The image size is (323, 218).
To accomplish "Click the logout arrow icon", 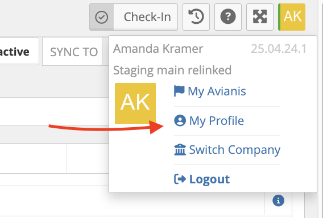I will click(x=180, y=179).
